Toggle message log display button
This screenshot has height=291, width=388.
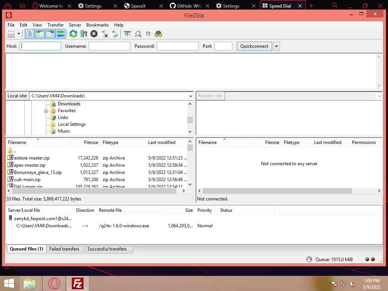coord(30,34)
